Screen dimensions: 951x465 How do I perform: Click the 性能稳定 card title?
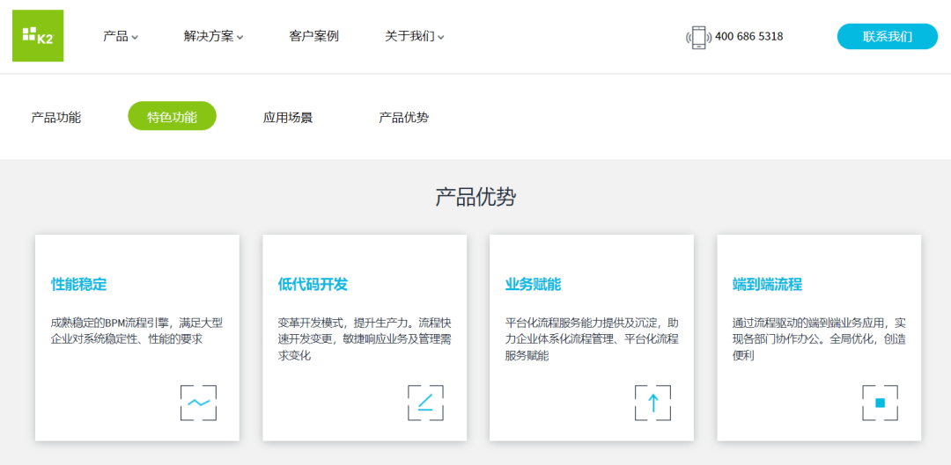pyautogui.click(x=78, y=284)
